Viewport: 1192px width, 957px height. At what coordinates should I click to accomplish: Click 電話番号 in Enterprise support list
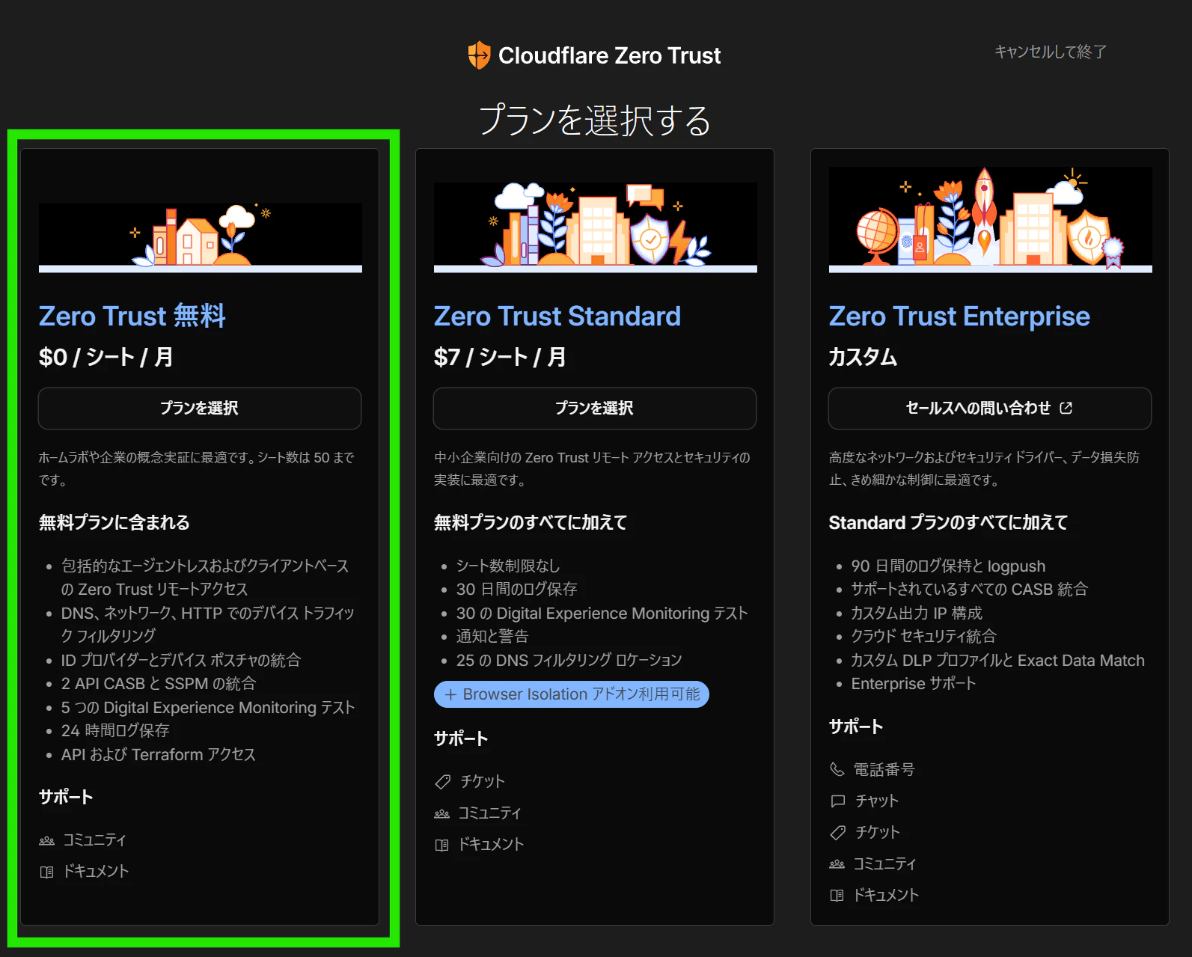click(884, 770)
